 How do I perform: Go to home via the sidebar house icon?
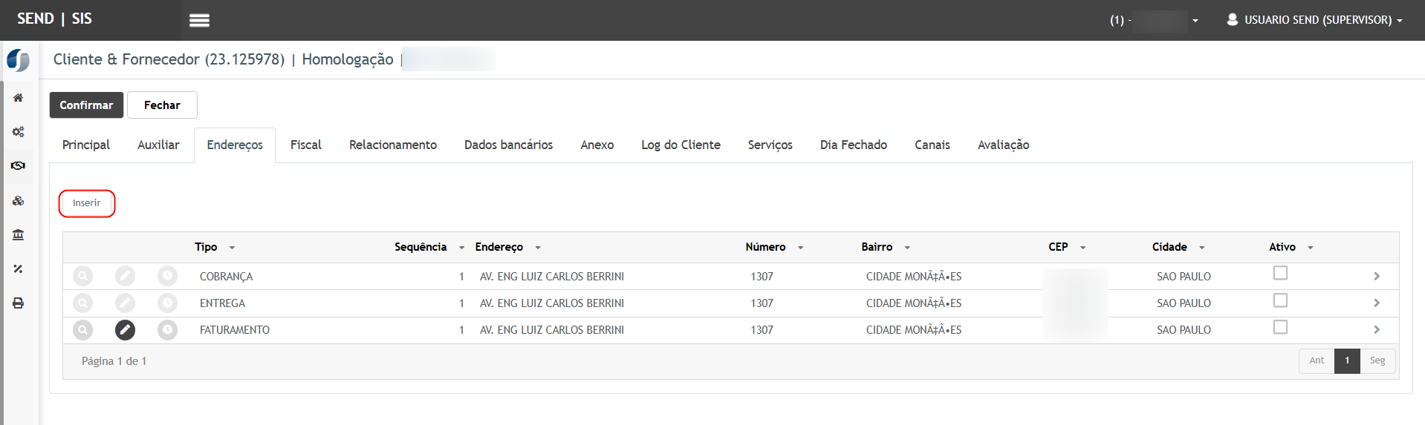pyautogui.click(x=19, y=98)
